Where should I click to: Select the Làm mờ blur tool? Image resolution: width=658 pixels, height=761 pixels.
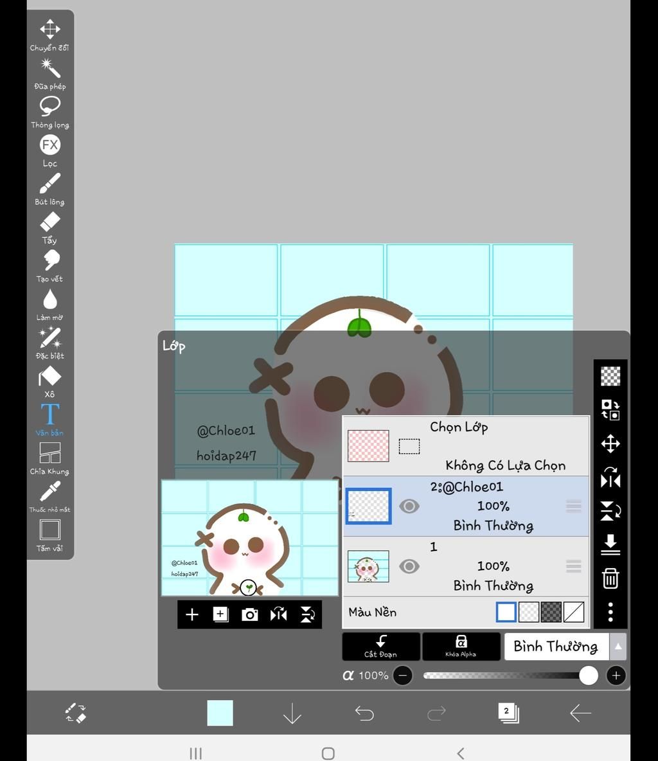[x=49, y=305]
